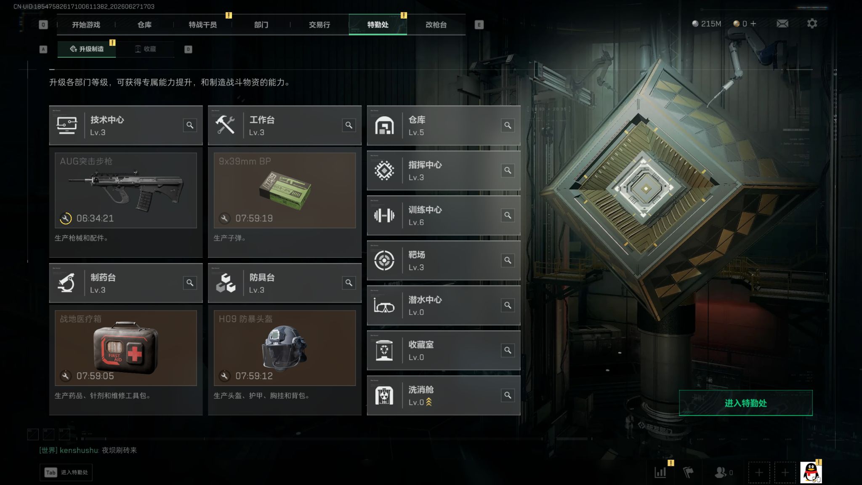Click the flag icon in bottom bar
The image size is (862, 485).
688,472
